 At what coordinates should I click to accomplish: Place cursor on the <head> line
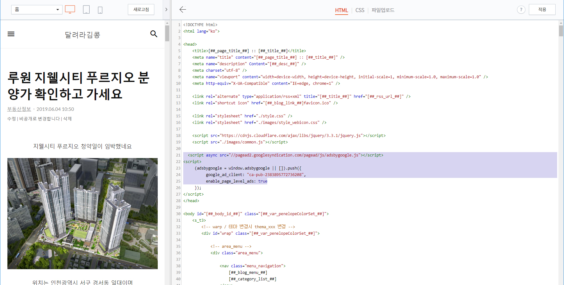click(190, 44)
